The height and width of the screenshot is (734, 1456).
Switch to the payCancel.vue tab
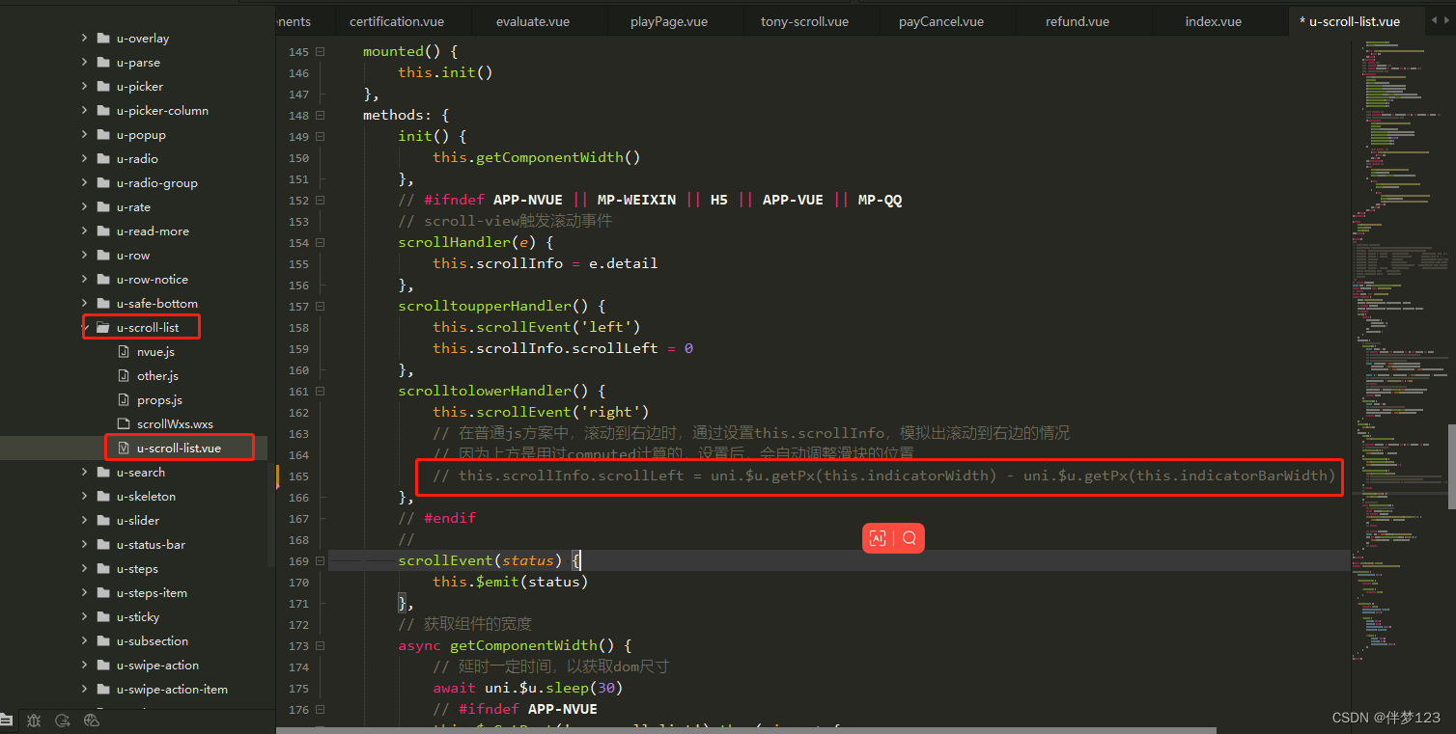pos(940,21)
